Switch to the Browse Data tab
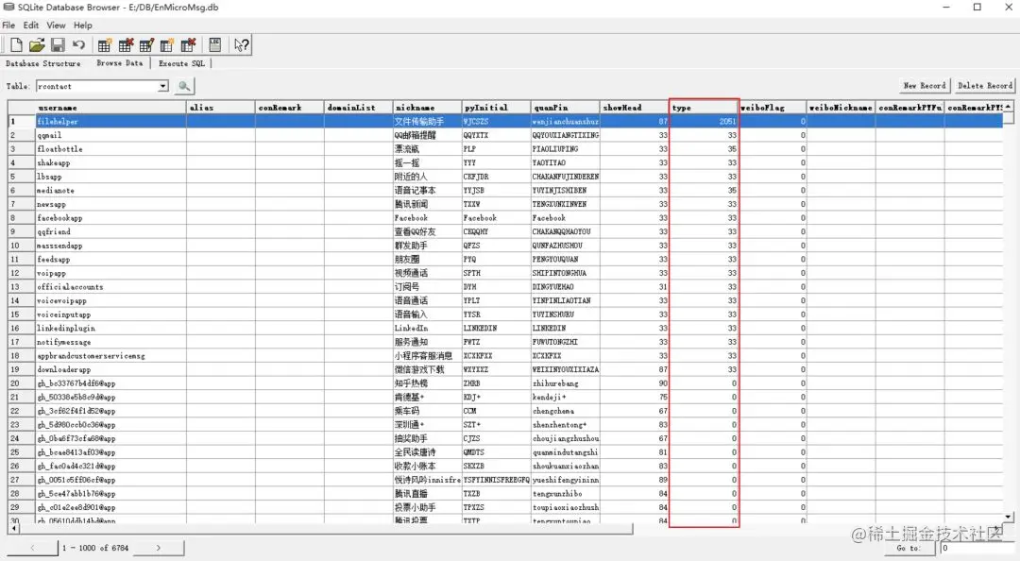This screenshot has width=1020, height=561. click(x=120, y=63)
